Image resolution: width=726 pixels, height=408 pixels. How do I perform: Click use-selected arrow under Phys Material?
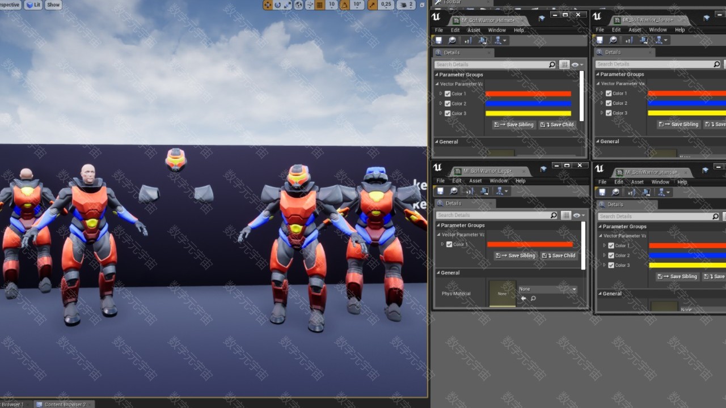(x=524, y=298)
